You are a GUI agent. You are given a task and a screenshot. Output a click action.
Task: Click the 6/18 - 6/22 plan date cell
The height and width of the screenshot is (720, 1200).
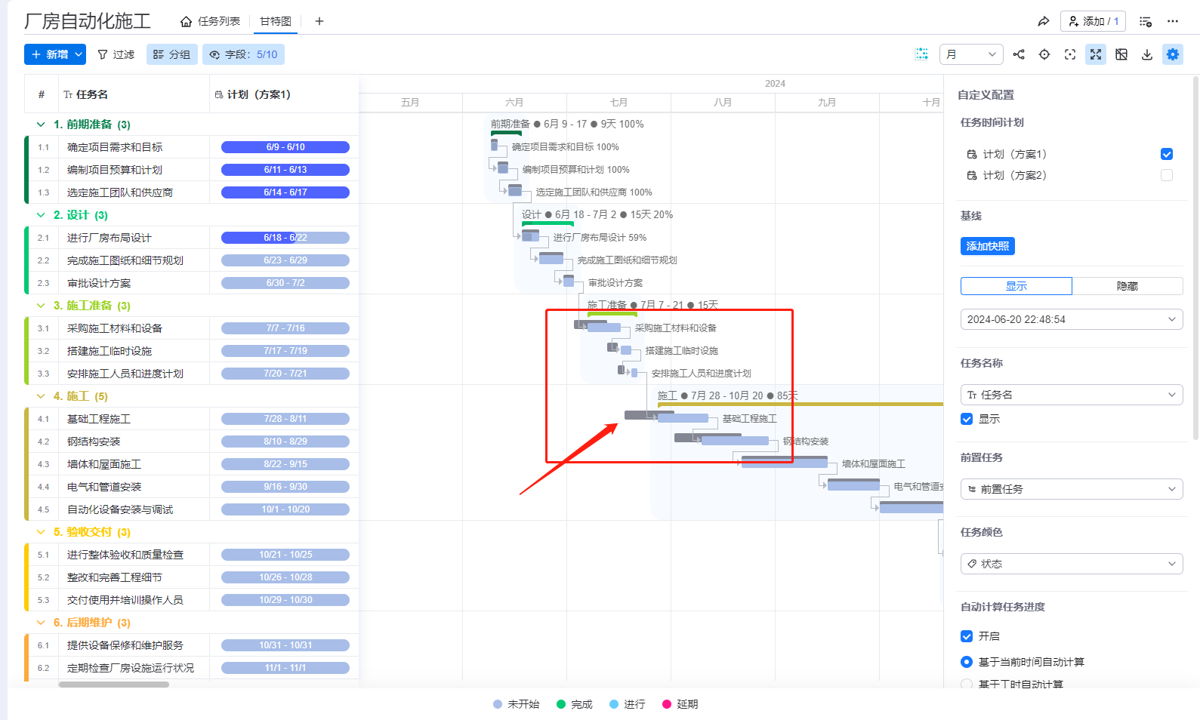(285, 238)
